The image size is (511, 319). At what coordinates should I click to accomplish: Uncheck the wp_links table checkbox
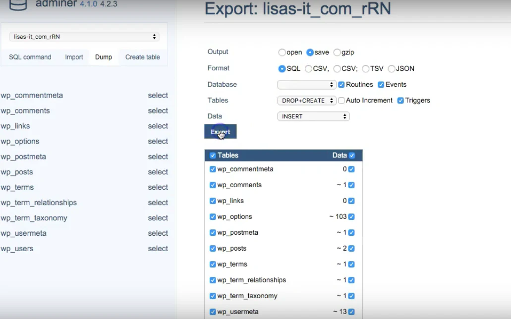213,201
